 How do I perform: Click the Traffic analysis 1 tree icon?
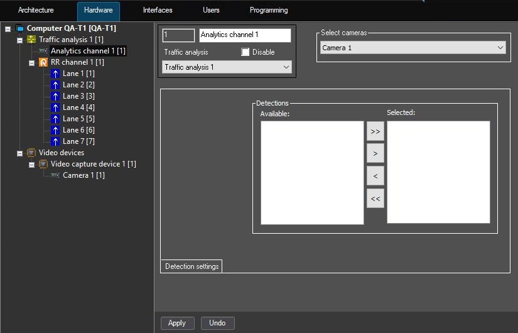pos(31,40)
